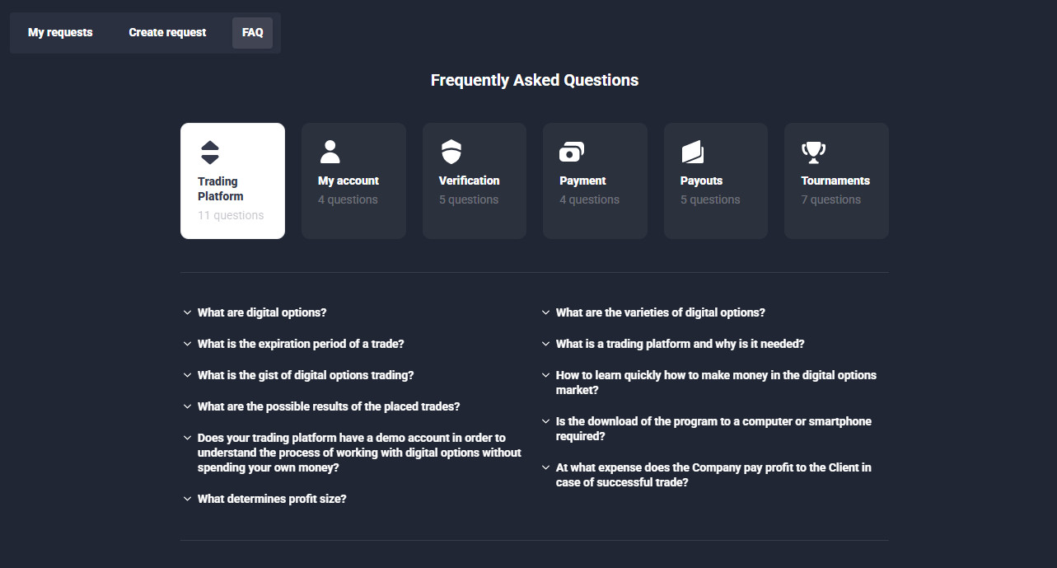Select the FAQ tab

click(x=251, y=32)
